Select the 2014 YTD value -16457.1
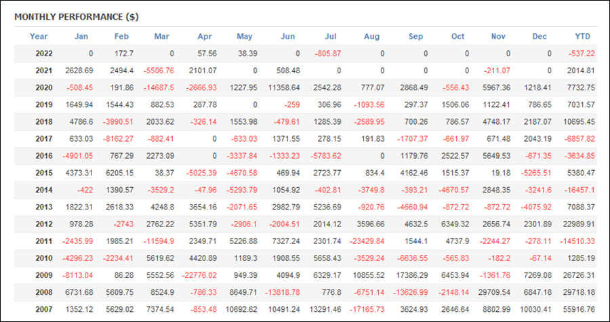Screen dimensions: 610x322 coord(579,190)
